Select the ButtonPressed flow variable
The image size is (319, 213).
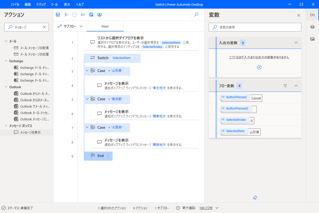235,97
